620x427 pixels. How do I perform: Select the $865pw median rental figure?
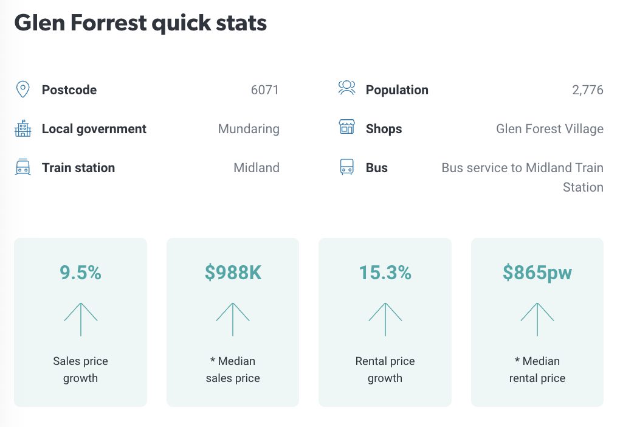coord(537,273)
